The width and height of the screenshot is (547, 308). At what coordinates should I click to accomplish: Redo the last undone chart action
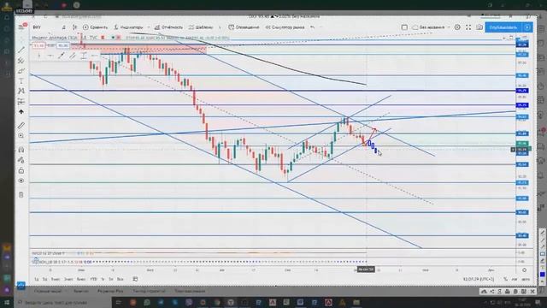321,27
